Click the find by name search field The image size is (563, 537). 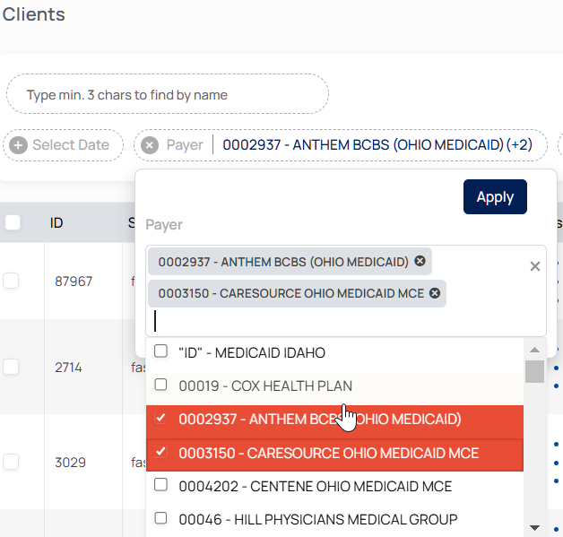(168, 94)
